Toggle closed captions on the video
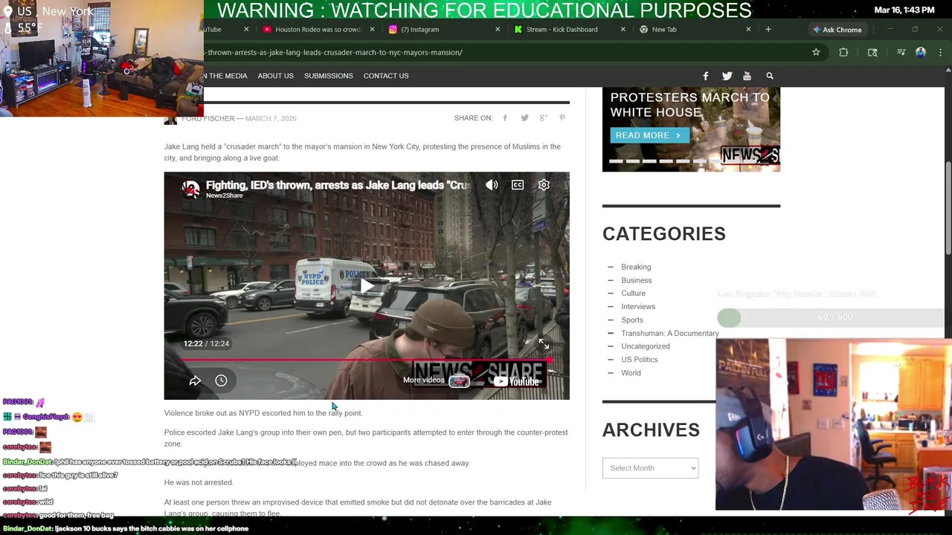The image size is (952, 535). [518, 185]
